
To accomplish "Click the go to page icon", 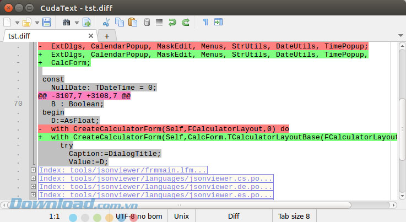I will tap(86, 22).
